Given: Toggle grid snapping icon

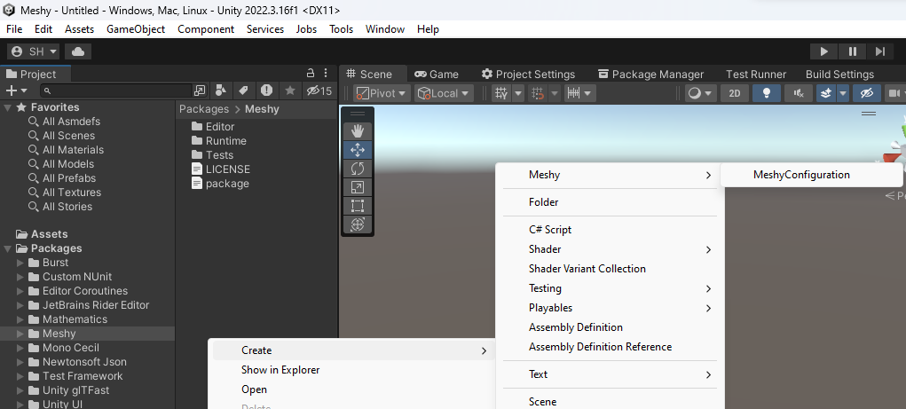Looking at the screenshot, I should point(538,93).
